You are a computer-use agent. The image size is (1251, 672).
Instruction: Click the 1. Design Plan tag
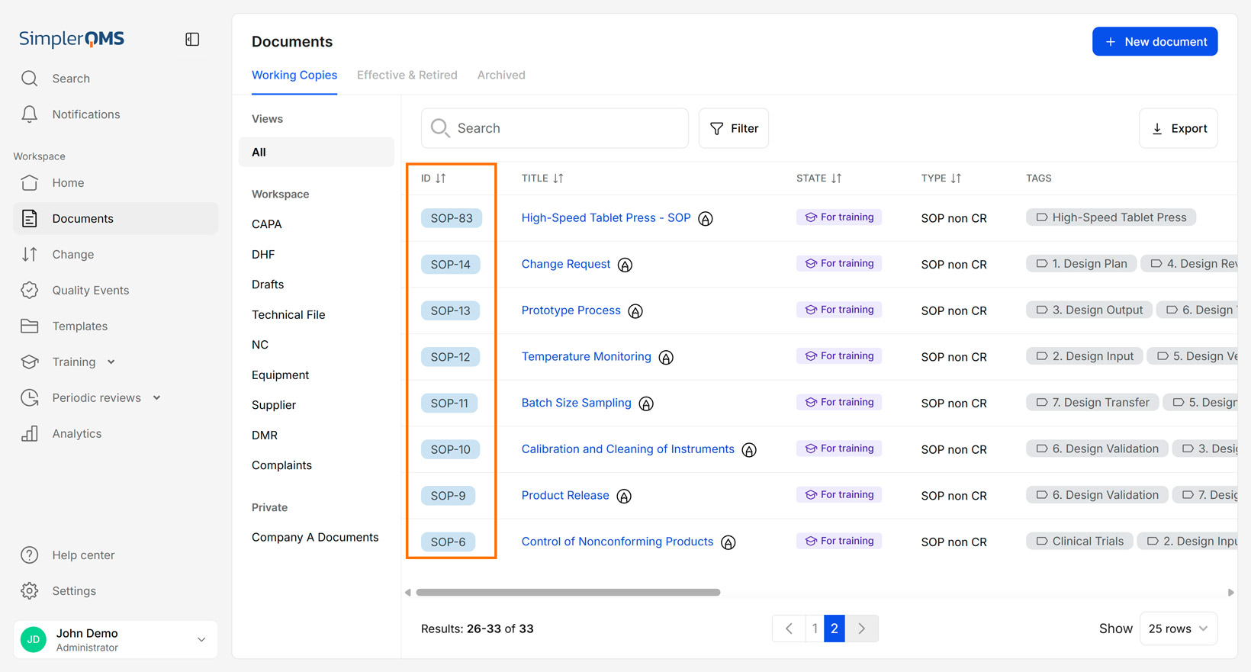coord(1081,264)
